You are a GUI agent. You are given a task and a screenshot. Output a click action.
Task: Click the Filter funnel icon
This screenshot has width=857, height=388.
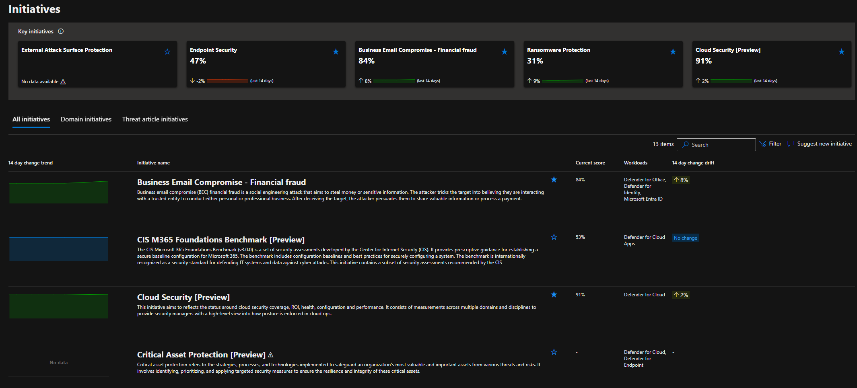pyautogui.click(x=762, y=144)
